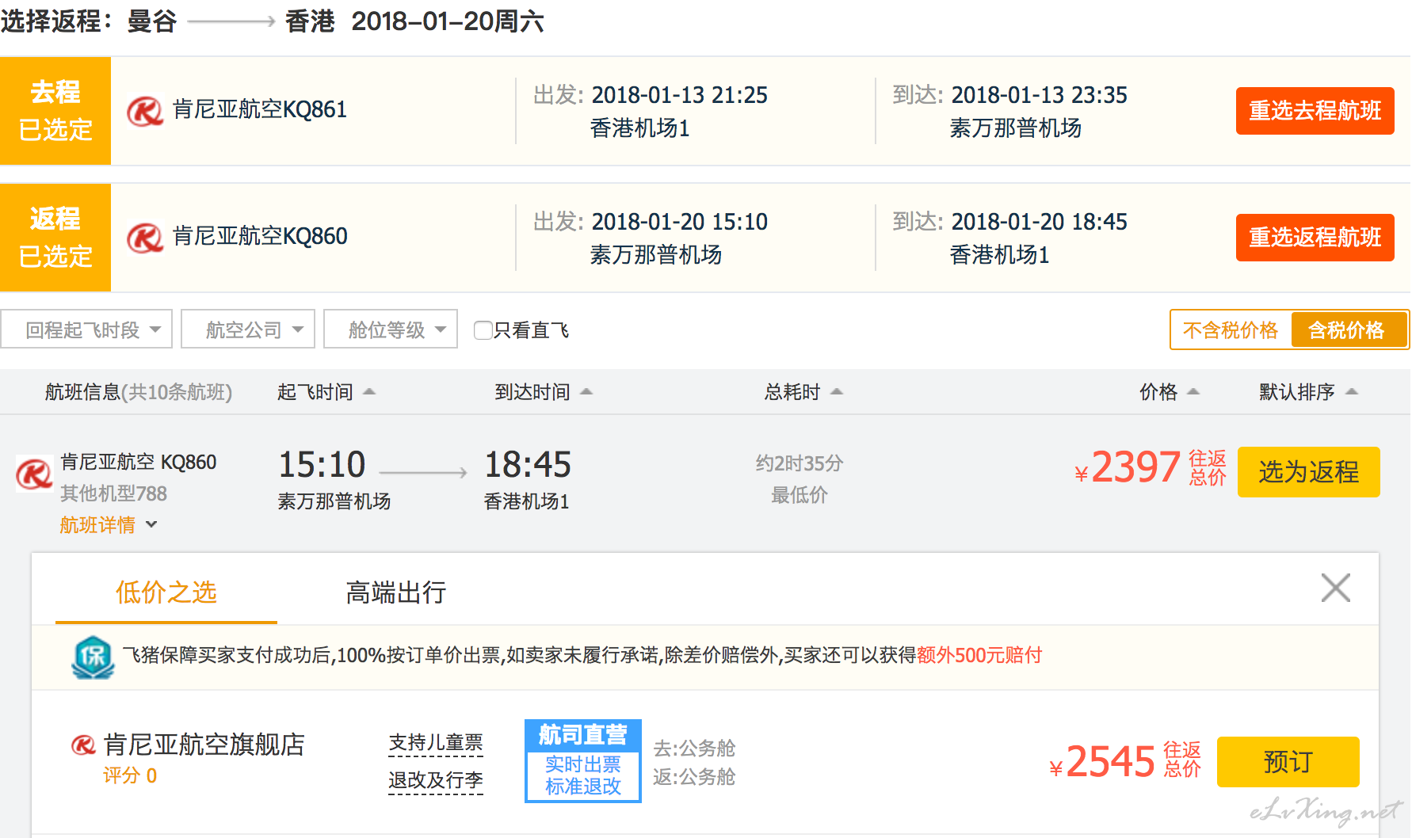Click the 最低价 label
The height and width of the screenshot is (838, 1412).
click(x=799, y=495)
